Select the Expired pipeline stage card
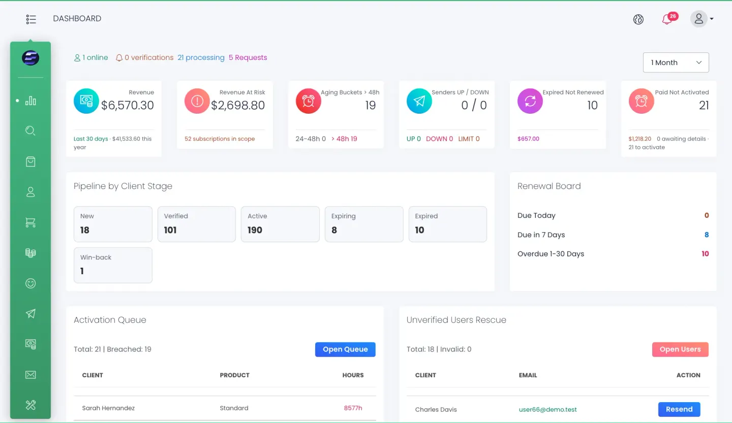This screenshot has width=732, height=423. (x=448, y=224)
